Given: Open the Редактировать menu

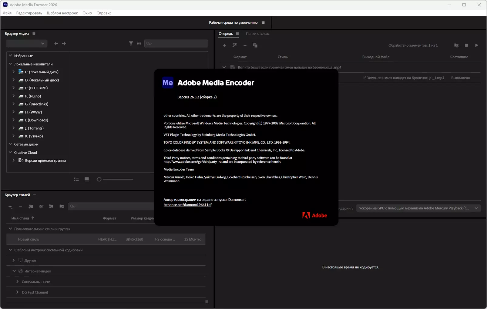Looking at the screenshot, I should click(29, 13).
